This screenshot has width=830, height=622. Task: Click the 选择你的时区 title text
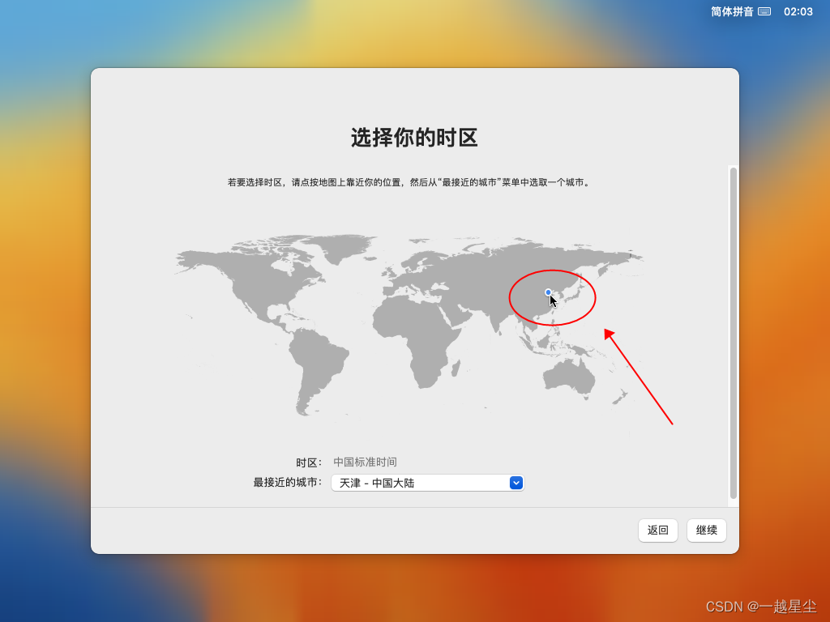click(x=415, y=138)
